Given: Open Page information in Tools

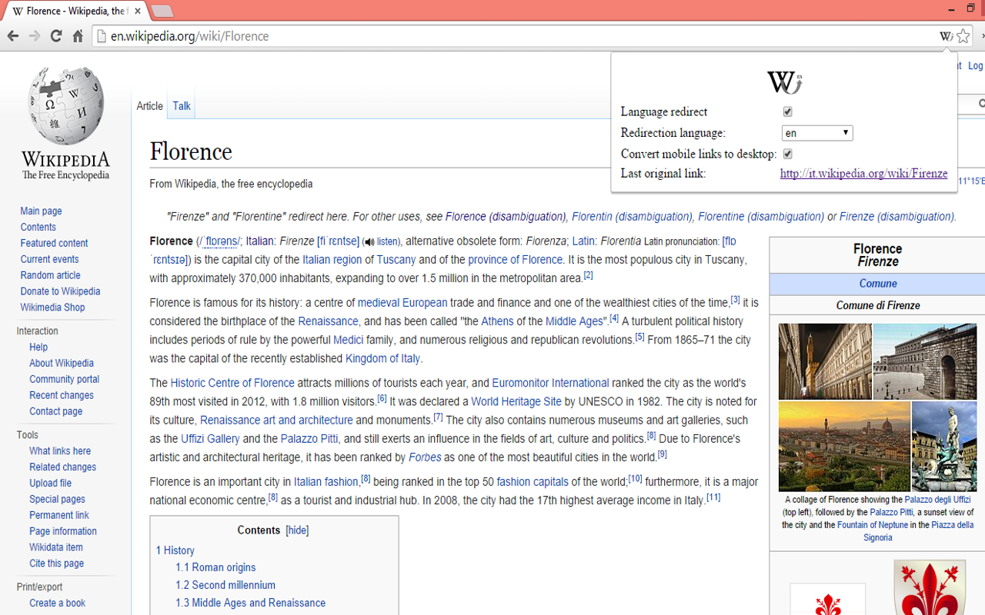Looking at the screenshot, I should point(63,531).
